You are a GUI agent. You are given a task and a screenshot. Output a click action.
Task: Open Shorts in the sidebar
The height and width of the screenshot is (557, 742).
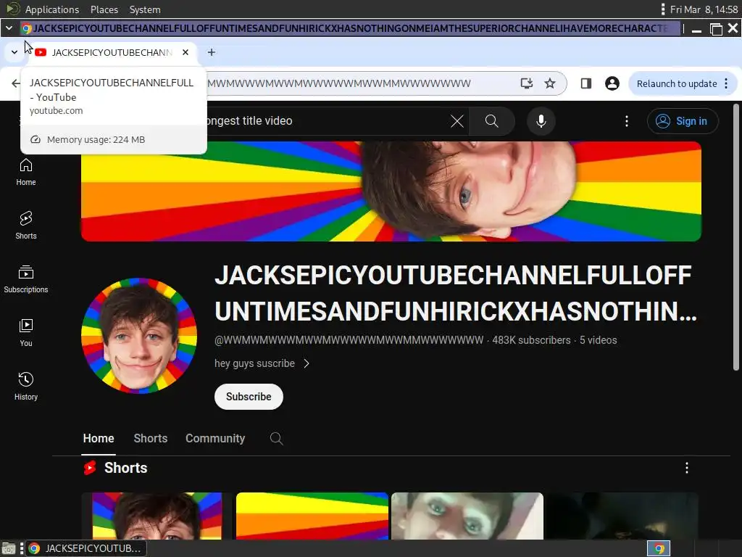[26, 226]
